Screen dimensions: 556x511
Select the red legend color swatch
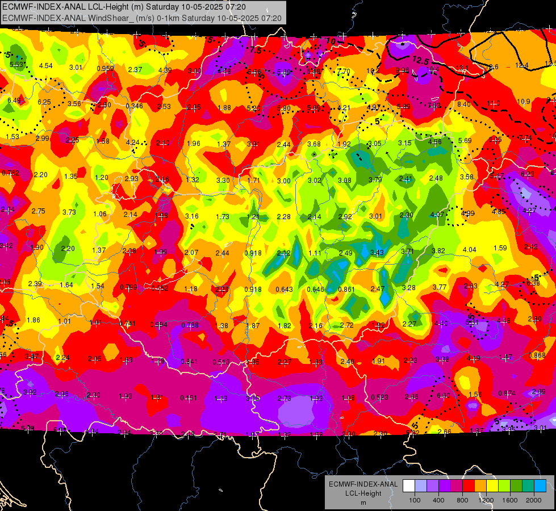(469, 486)
